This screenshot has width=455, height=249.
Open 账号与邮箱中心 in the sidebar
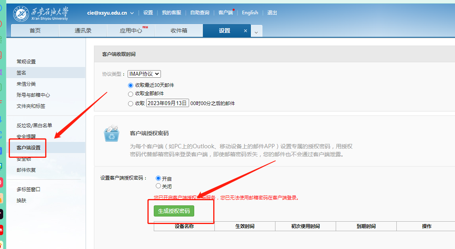click(33, 95)
